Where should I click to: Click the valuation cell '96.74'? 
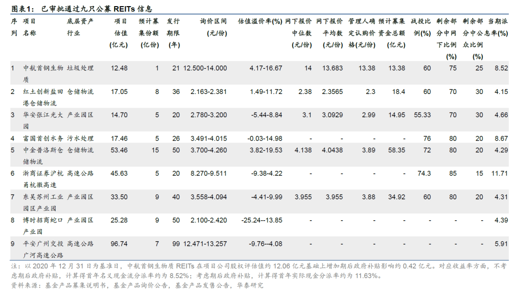coord(119,244)
